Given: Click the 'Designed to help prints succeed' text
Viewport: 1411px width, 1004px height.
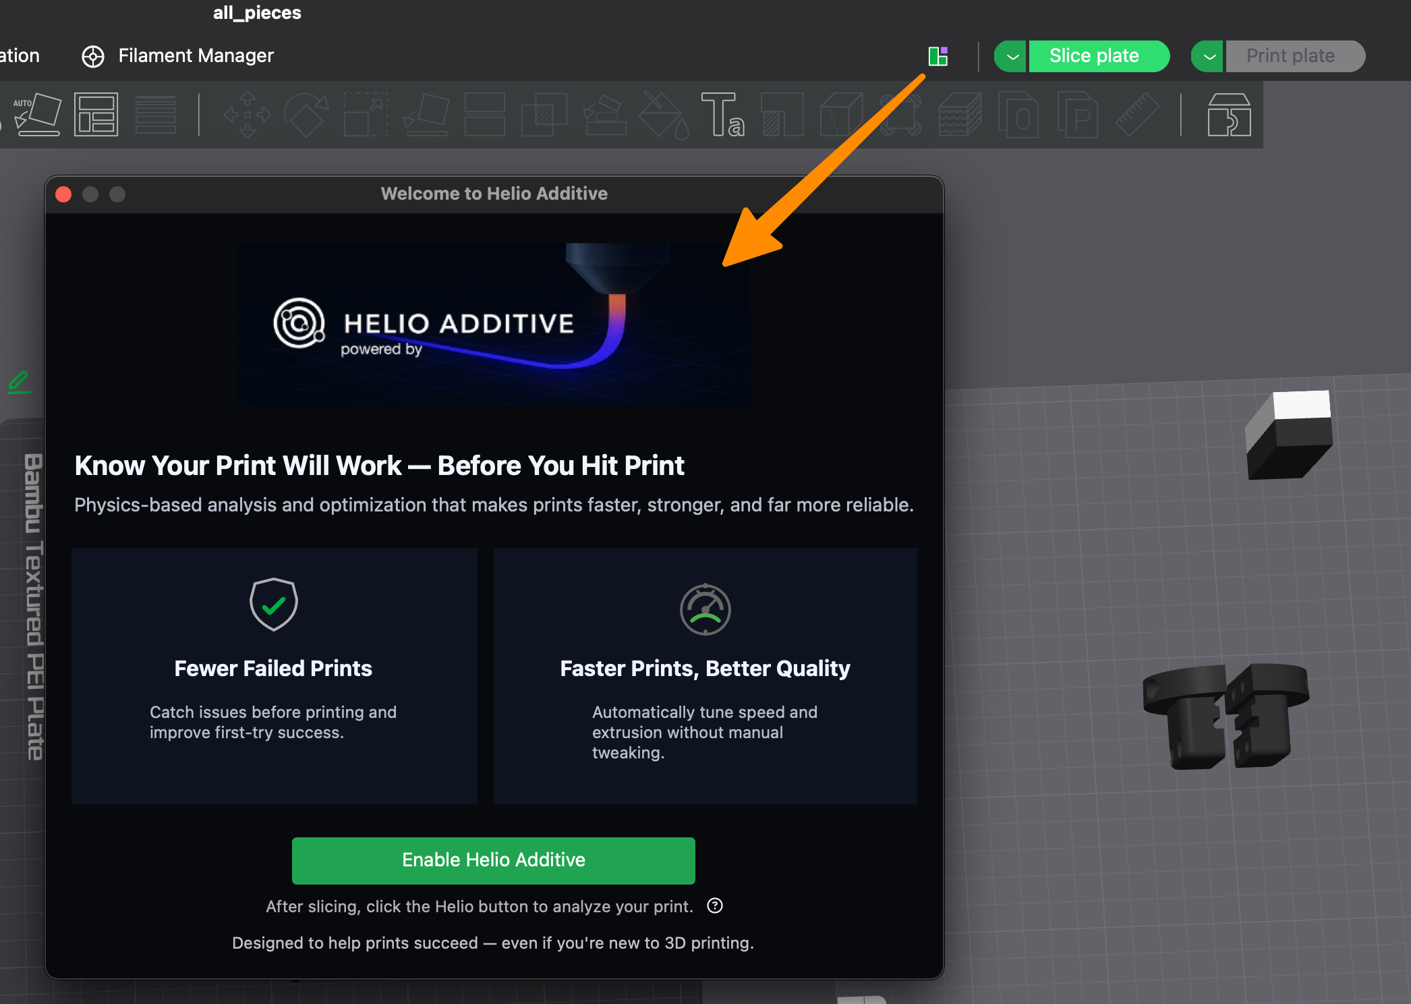Looking at the screenshot, I should pos(493,943).
